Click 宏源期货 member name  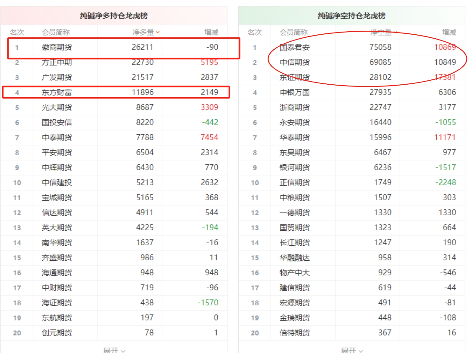click(x=295, y=303)
